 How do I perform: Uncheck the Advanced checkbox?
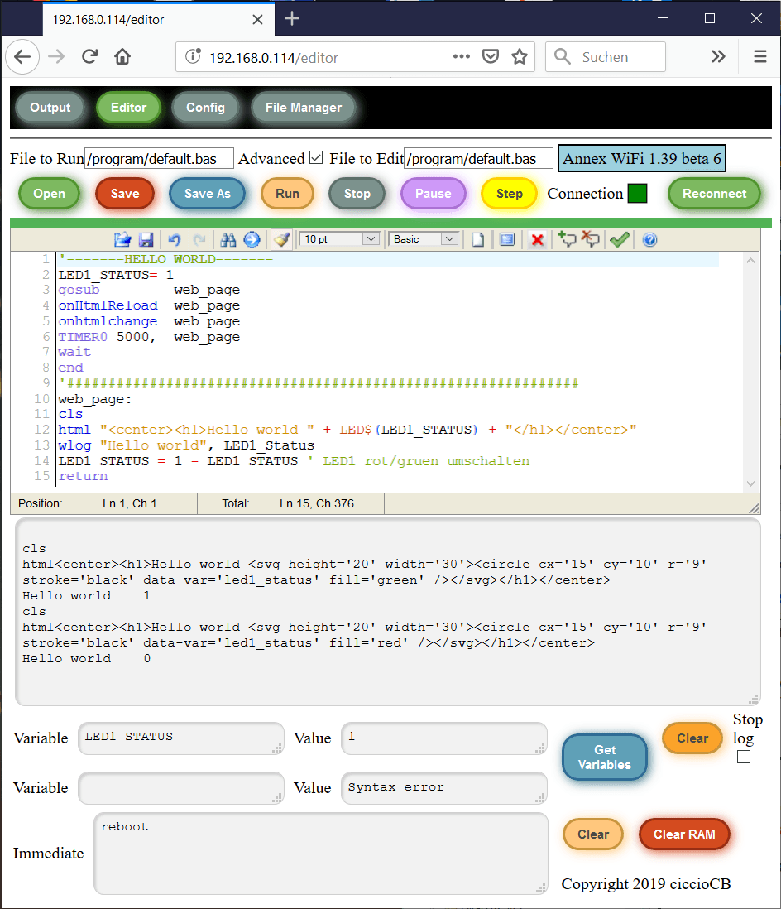click(x=315, y=158)
